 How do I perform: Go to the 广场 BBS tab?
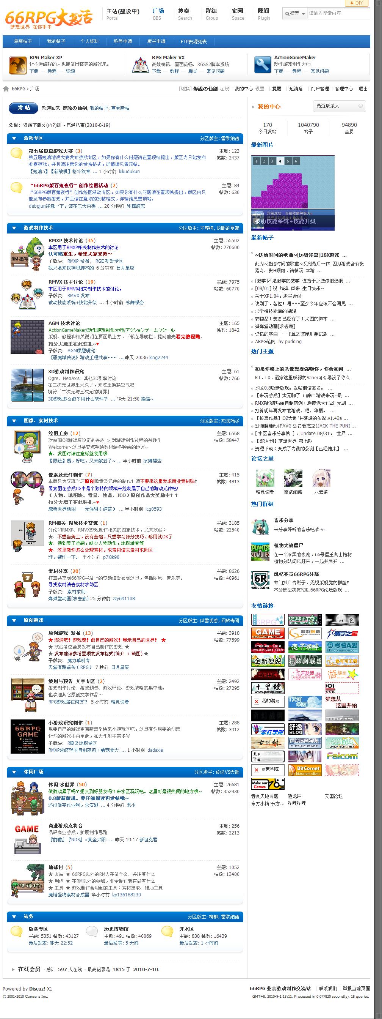pyautogui.click(x=158, y=14)
